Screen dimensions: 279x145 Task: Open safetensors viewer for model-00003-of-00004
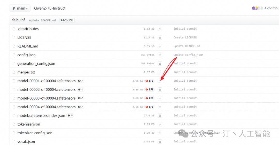point(80,98)
